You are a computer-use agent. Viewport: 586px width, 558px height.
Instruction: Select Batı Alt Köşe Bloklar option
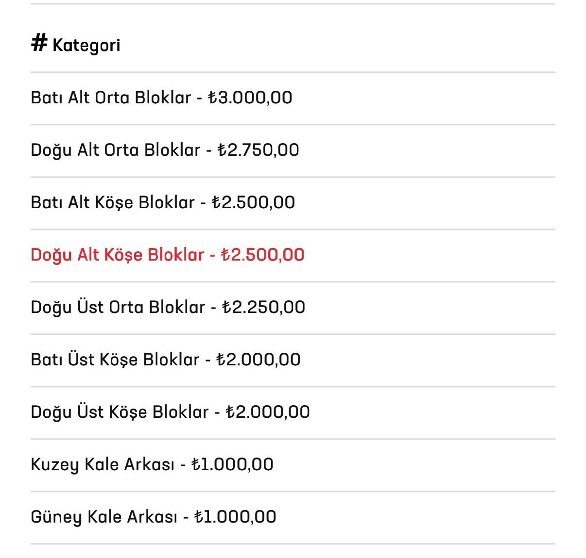tap(293, 203)
